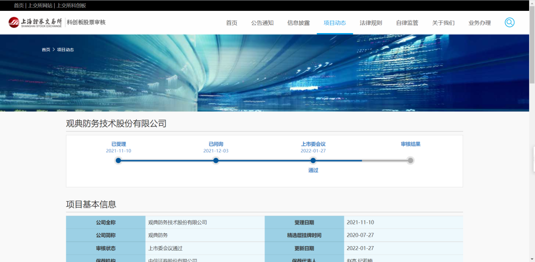Click the 2020-07-27 date value
This screenshot has width=535, height=262.
coord(360,235)
